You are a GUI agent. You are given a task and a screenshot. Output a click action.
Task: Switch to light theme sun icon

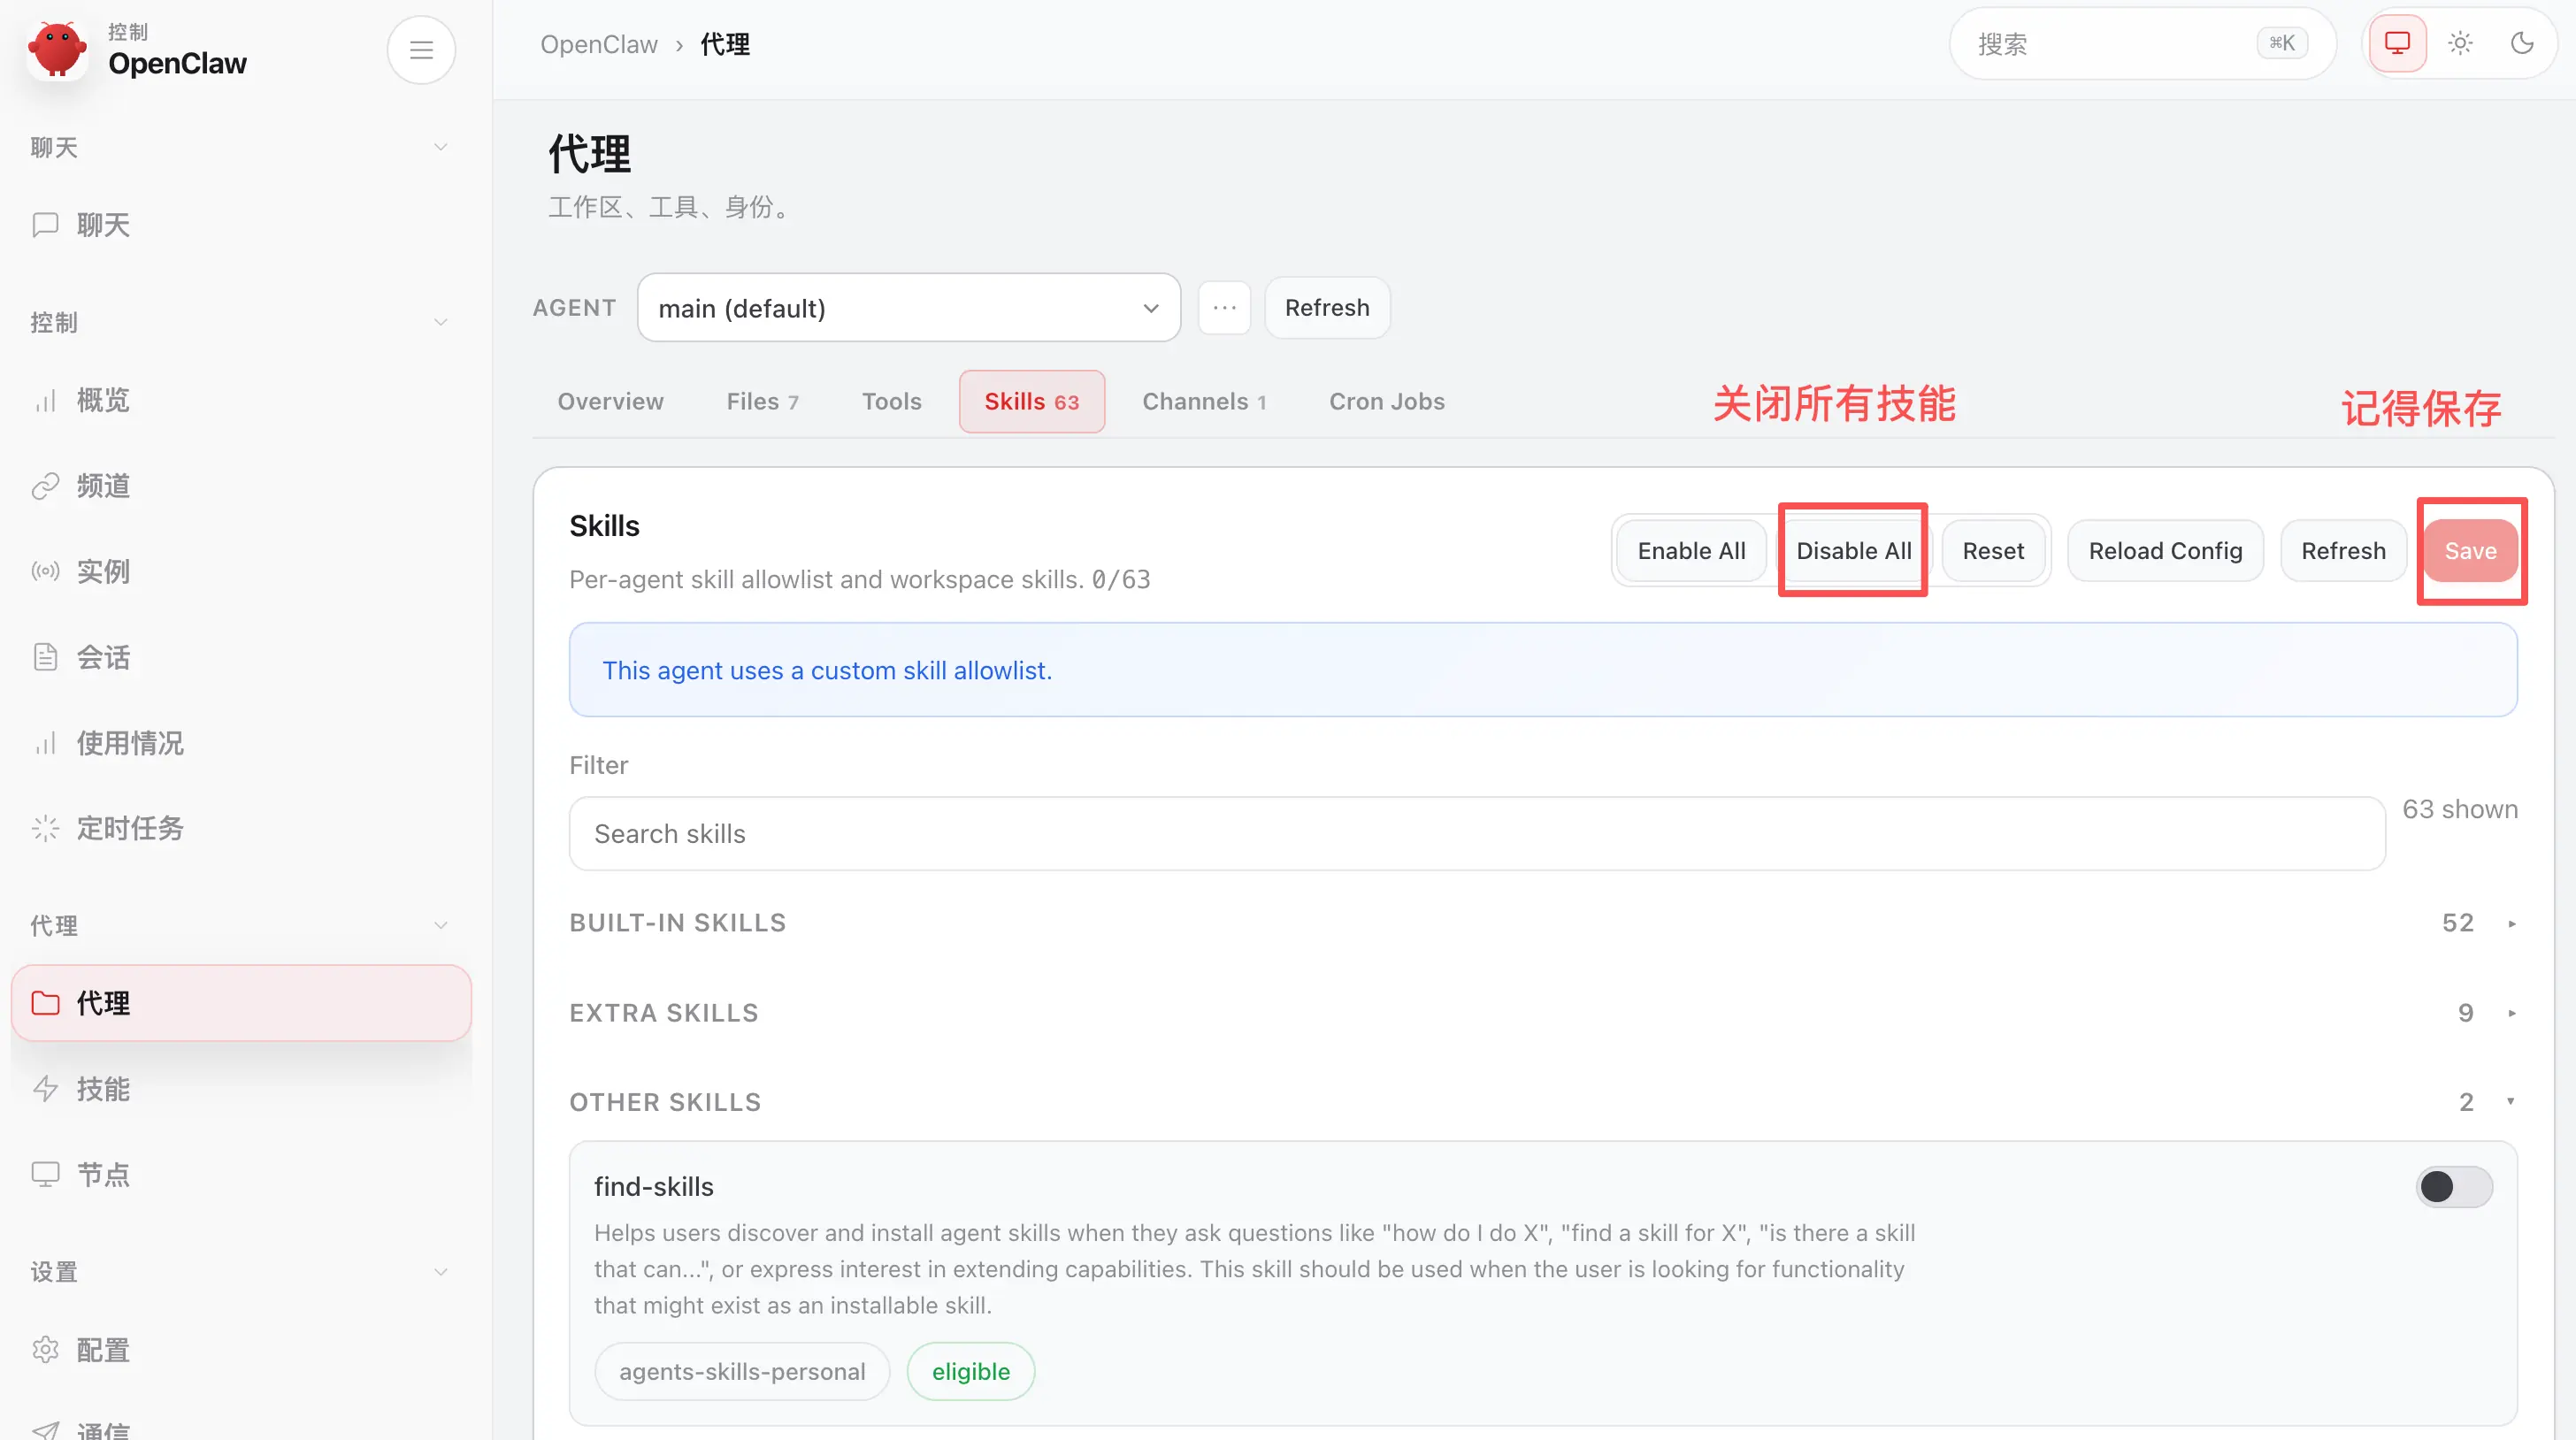point(2460,43)
